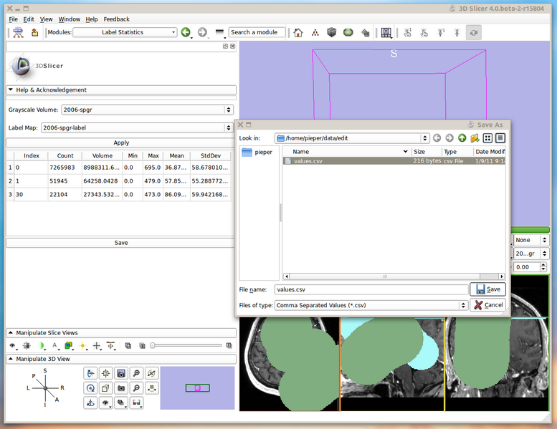Click the Load Scene icon in toolbar
Viewport: 557px width, 429px height.
click(x=18, y=32)
